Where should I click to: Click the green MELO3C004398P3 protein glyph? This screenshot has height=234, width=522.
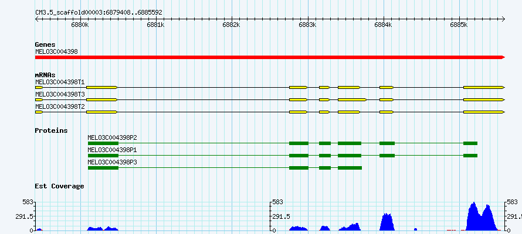point(225,168)
